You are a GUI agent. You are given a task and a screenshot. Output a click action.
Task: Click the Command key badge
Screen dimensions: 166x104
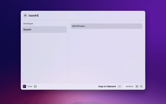(137, 86)
